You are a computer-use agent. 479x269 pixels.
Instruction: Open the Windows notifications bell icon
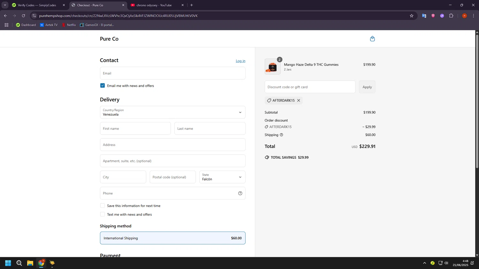[x=472, y=263]
